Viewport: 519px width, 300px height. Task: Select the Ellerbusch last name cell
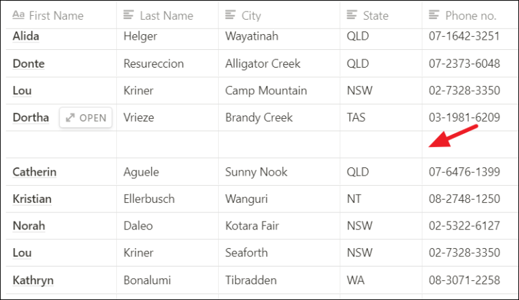coord(168,199)
